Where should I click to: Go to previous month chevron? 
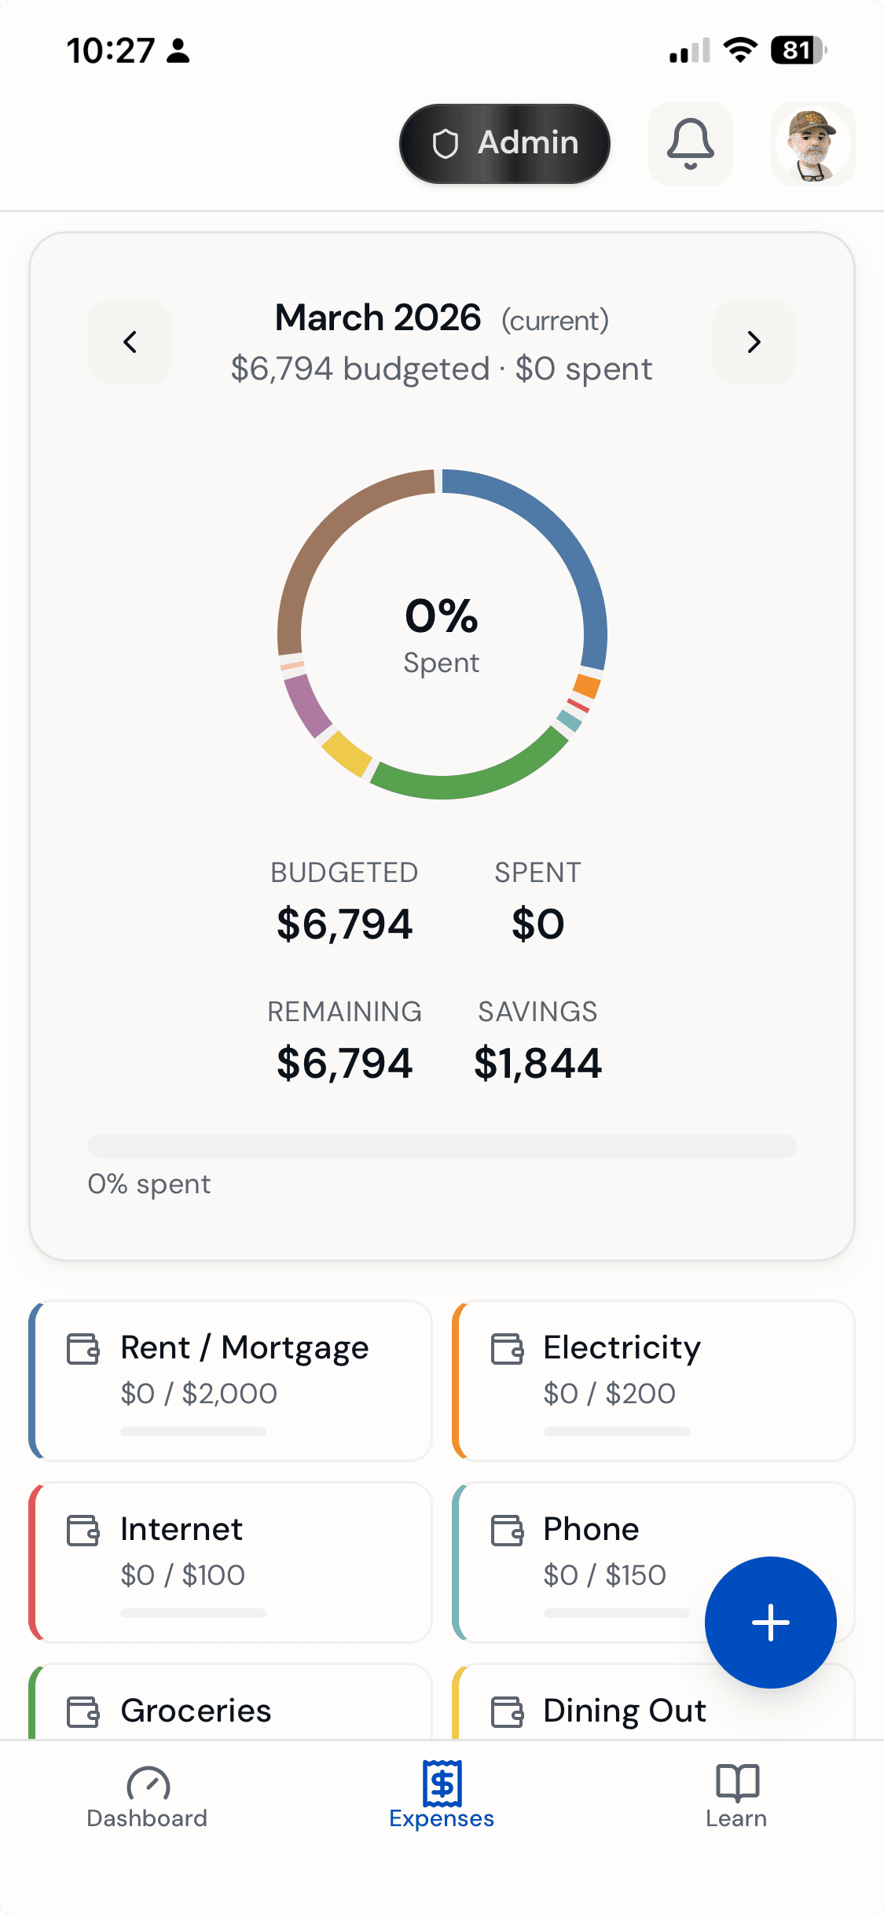(x=130, y=342)
